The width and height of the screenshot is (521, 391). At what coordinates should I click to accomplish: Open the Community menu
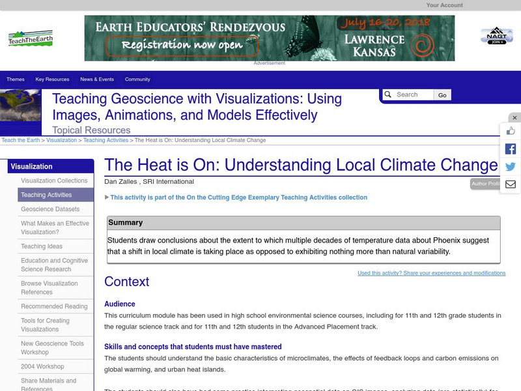tap(137, 80)
